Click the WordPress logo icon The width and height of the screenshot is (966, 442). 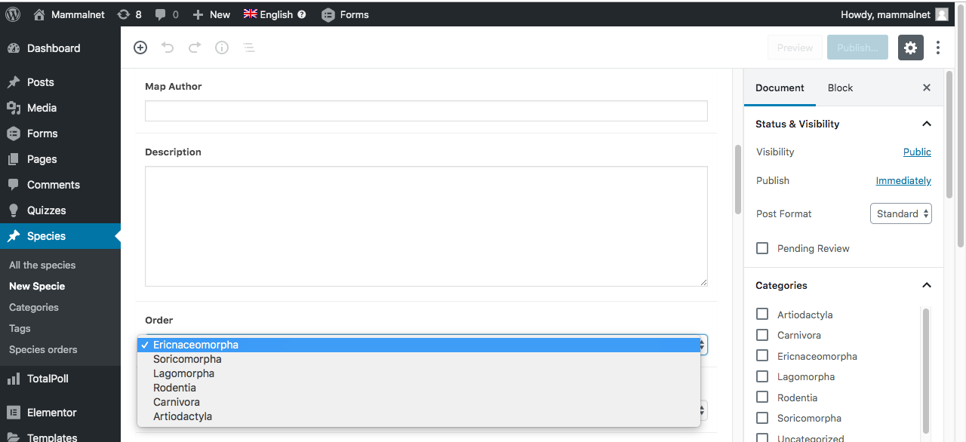(13, 14)
